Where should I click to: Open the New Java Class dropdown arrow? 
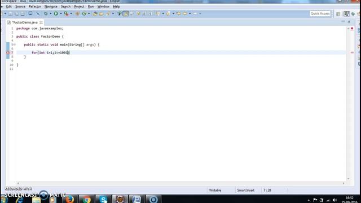89,14
